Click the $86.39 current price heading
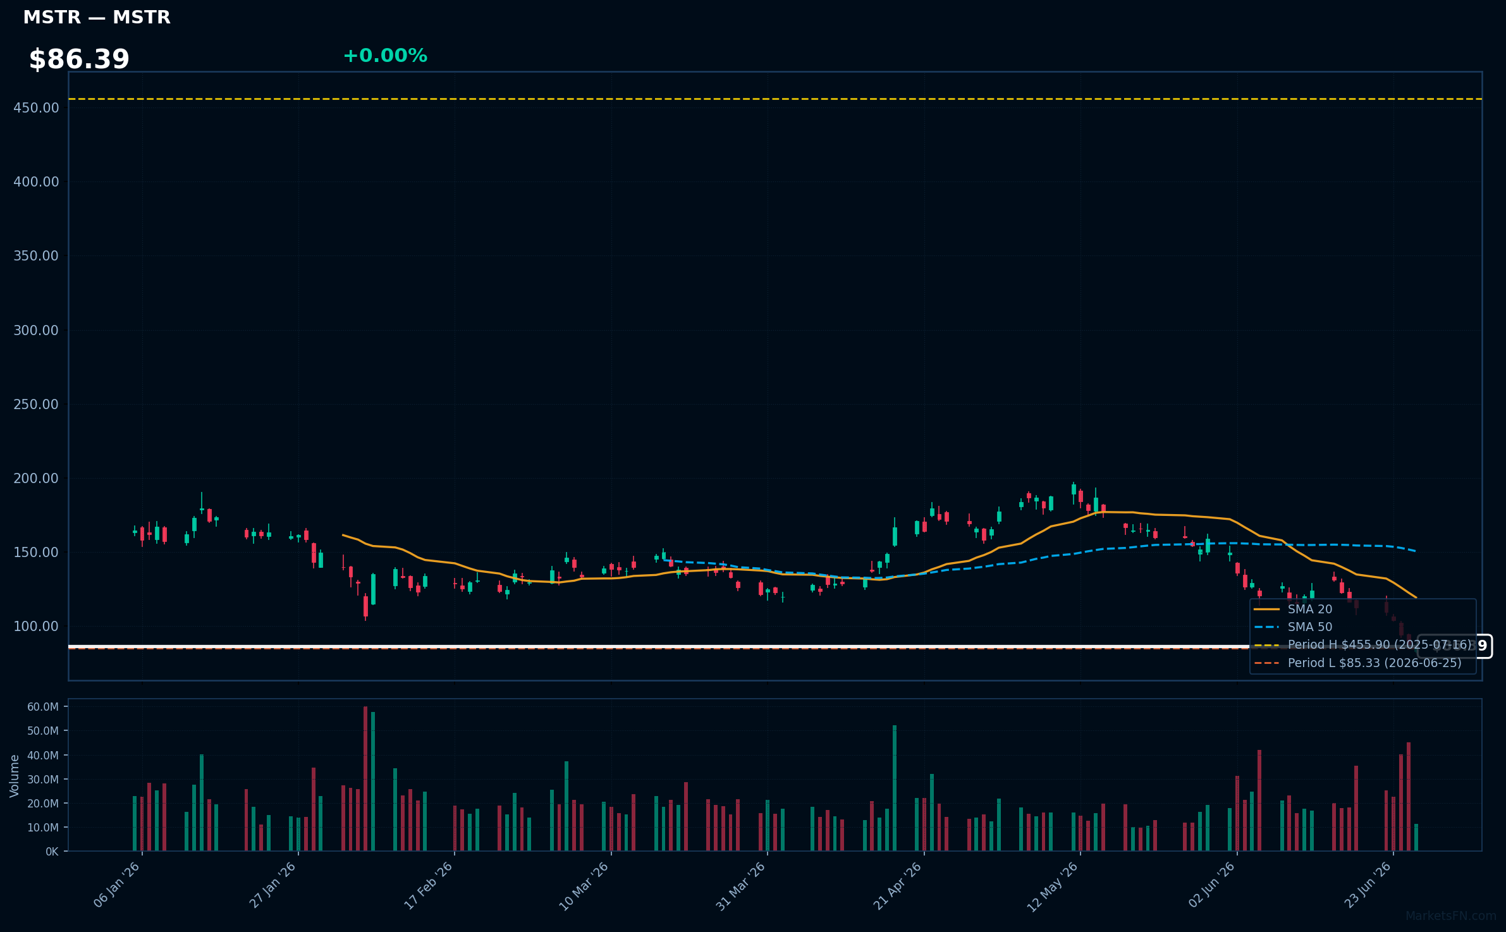The image size is (1506, 932). (x=79, y=59)
